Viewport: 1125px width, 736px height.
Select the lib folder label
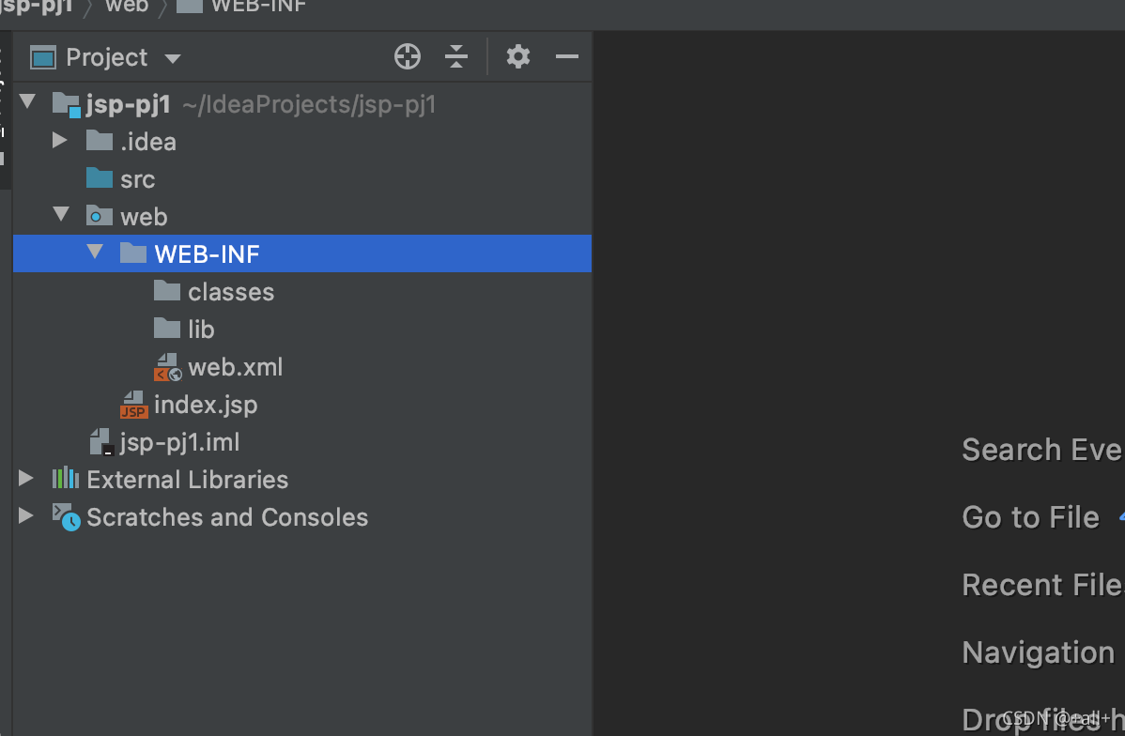coord(201,330)
